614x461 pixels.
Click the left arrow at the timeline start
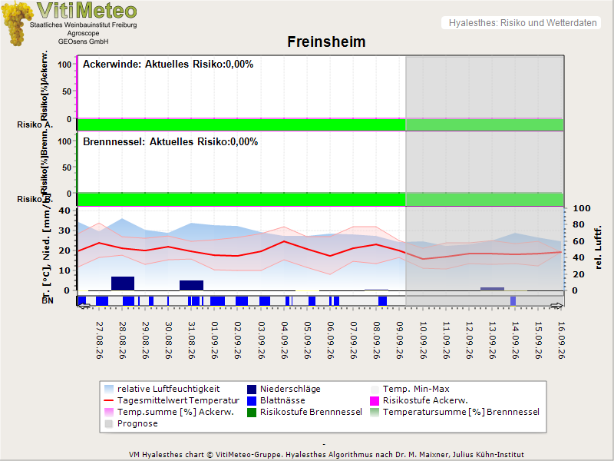[84, 306]
